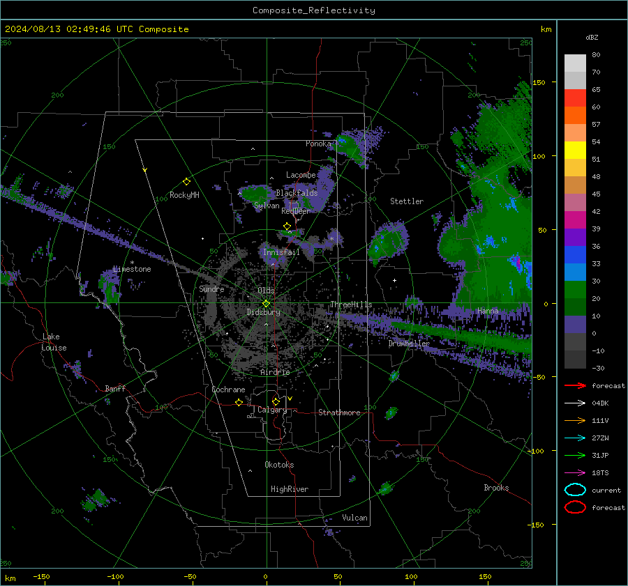Viewport: 628px width, 586px height.
Task: Click the Stettler city label
Action: 407,201
